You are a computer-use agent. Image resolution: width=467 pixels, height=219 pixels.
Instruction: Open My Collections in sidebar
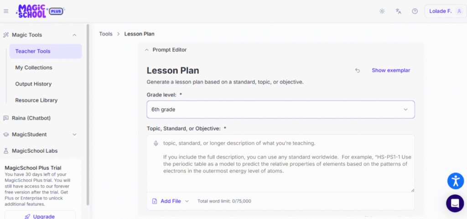(x=34, y=68)
